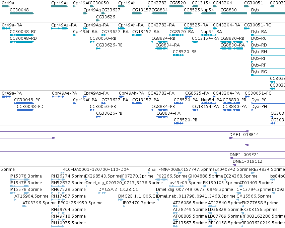Click the DMG5A.2_1.C23.C1 EST label
Image resolution: width=285 pixels, height=228 pixels.
point(118,190)
